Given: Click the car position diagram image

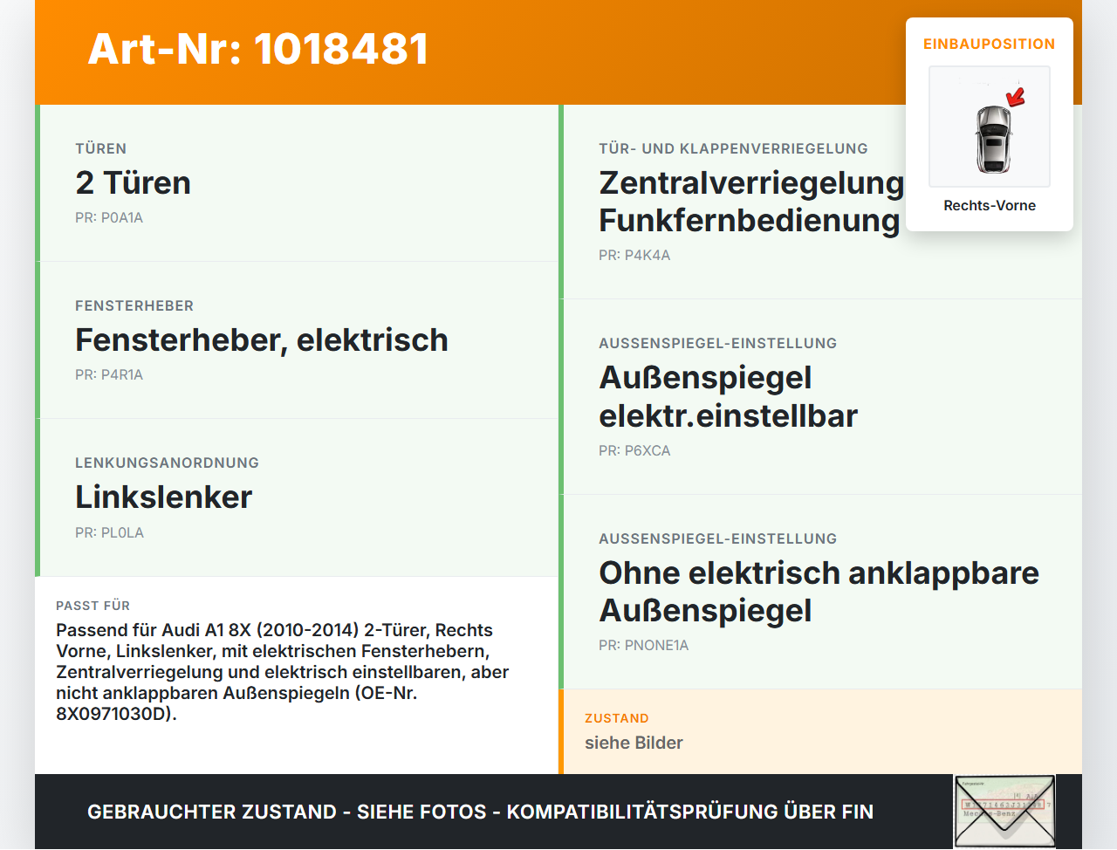Looking at the screenshot, I should pyautogui.click(x=990, y=127).
